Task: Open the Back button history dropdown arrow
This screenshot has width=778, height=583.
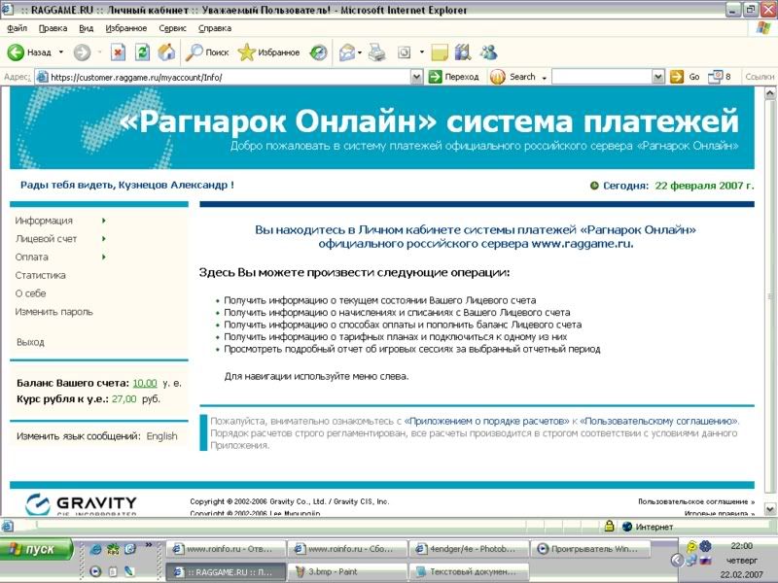Action: point(61,52)
